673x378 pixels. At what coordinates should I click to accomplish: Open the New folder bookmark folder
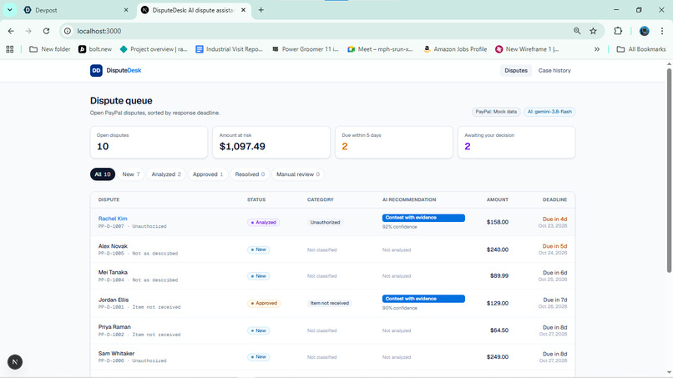click(50, 49)
